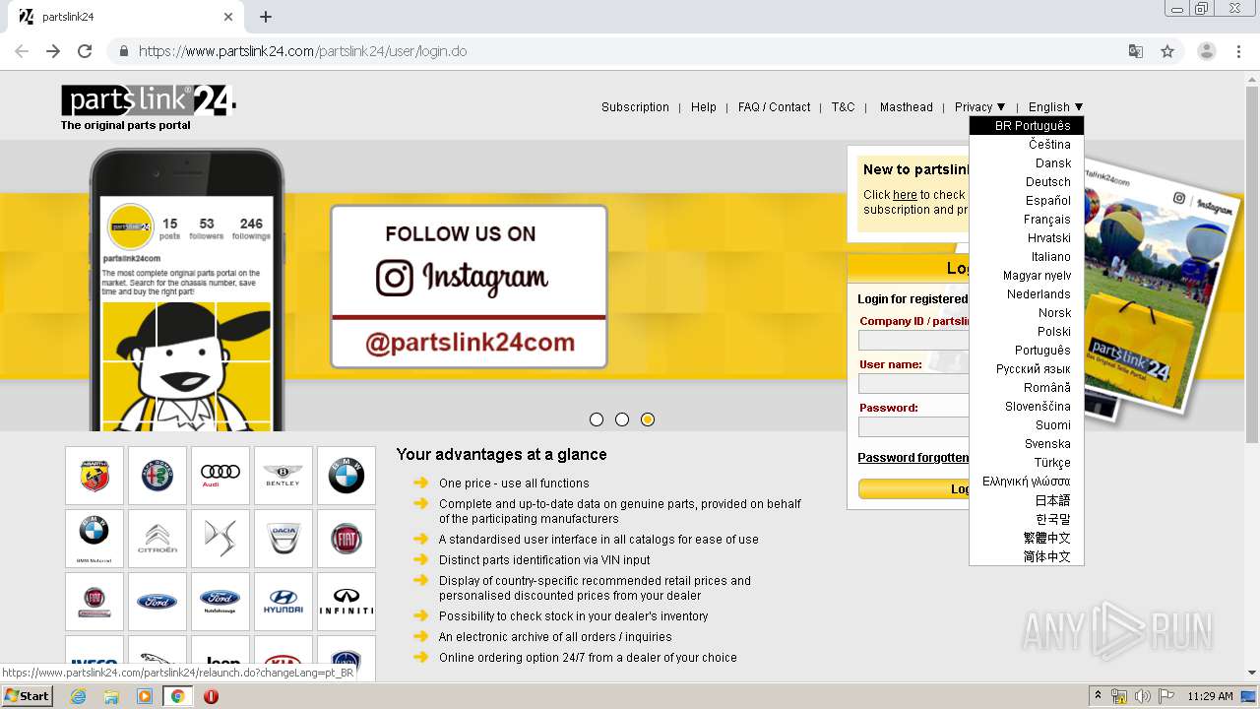
Task: Open the Alfa Romeo brand tile
Action: tap(157, 476)
